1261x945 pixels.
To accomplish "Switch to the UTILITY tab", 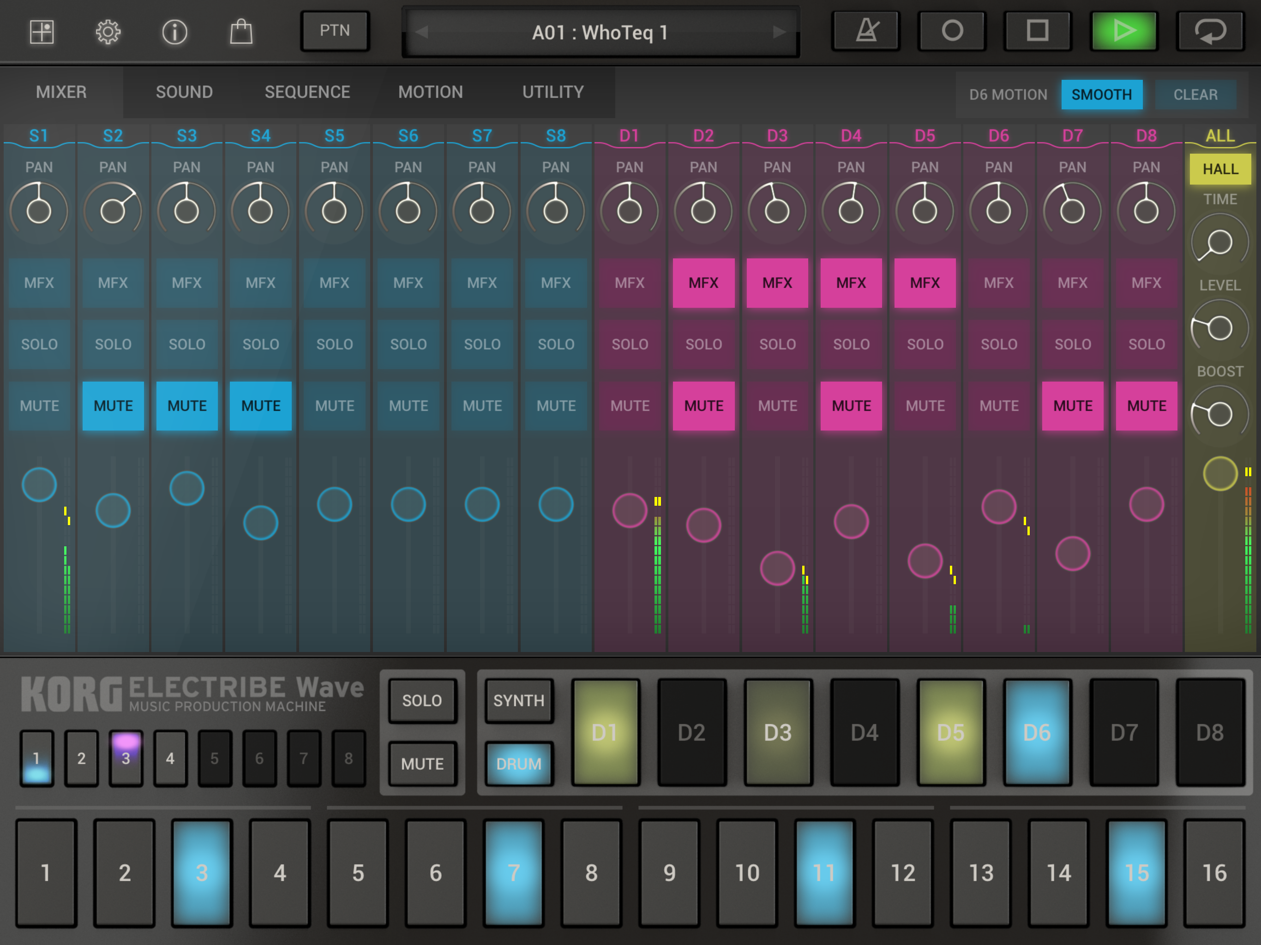I will point(553,92).
